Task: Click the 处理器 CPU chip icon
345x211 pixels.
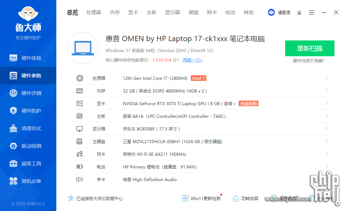Action: coord(80,78)
